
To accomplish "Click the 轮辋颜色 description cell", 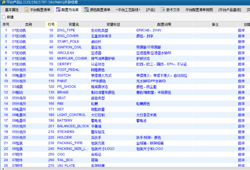I will 164,104.
